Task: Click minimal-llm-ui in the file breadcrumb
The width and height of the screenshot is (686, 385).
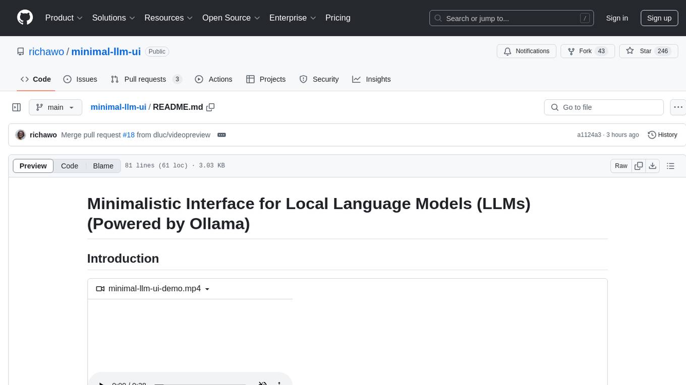Action: pos(119,107)
